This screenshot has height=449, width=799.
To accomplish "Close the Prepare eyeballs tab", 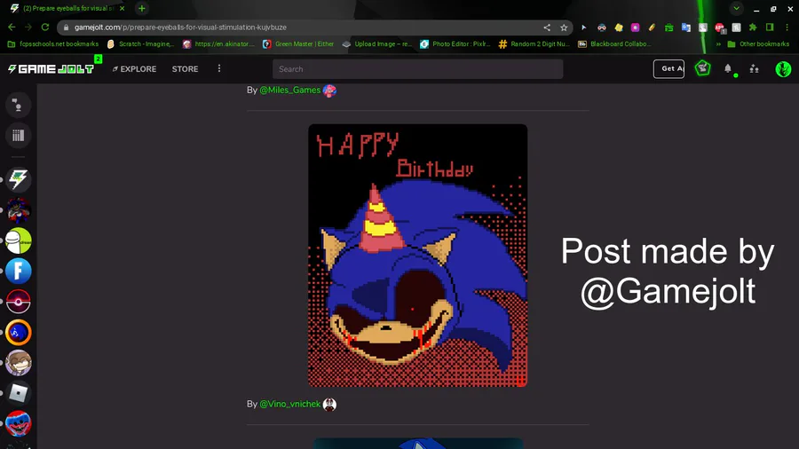I will click(122, 9).
